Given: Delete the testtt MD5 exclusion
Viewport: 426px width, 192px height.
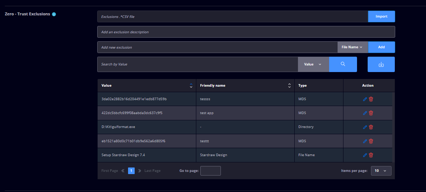Looking at the screenshot, I should [x=371, y=141].
